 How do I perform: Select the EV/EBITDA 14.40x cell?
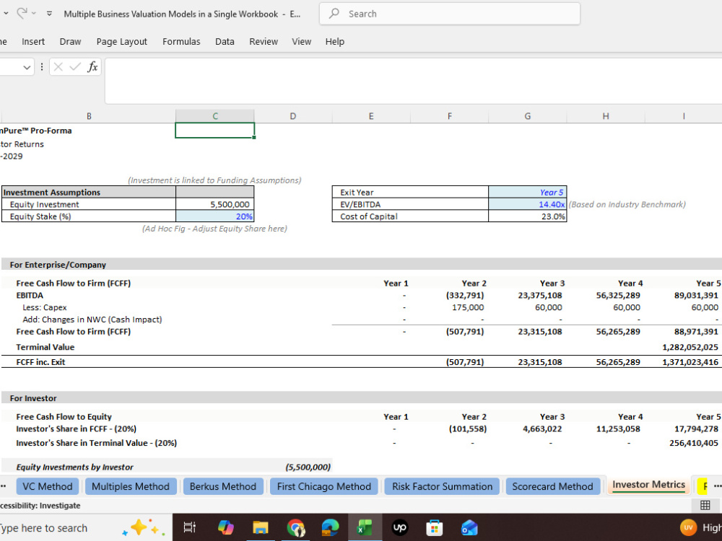pos(527,204)
